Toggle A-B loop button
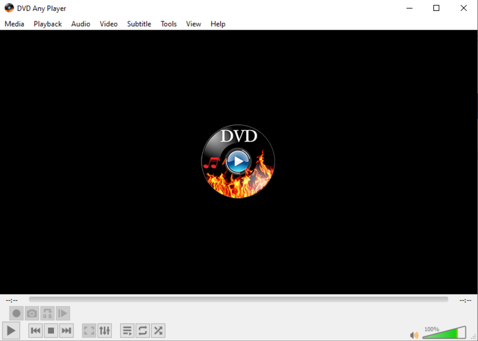This screenshot has height=341, width=478. (x=47, y=313)
